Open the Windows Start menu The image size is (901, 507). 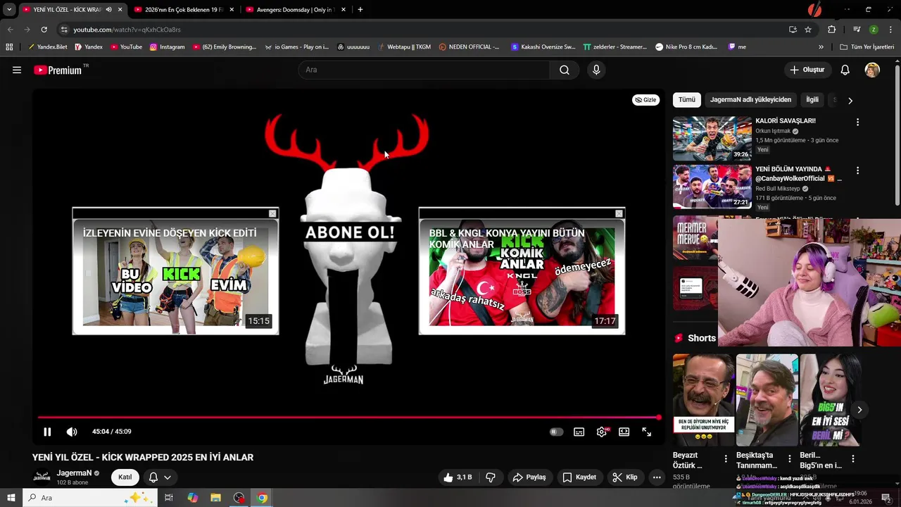[11, 498]
